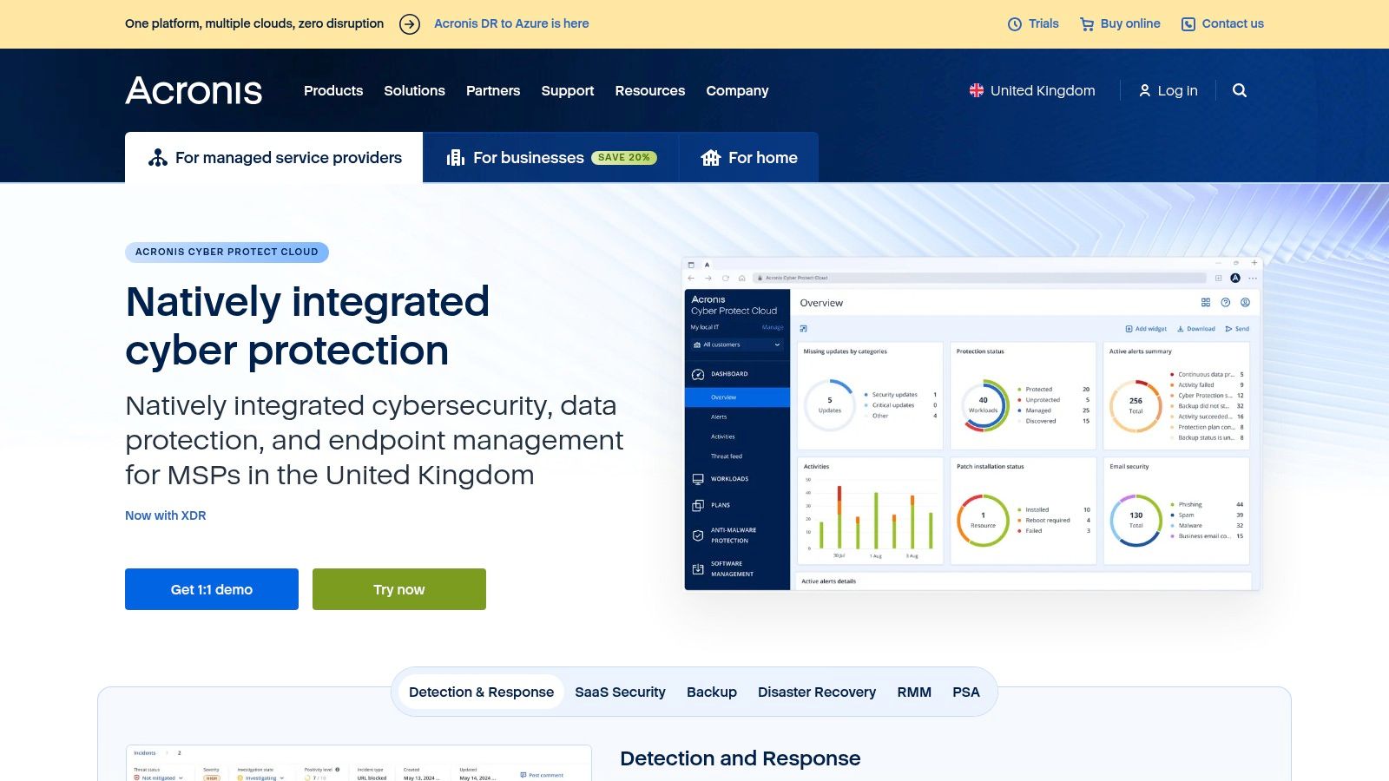Click the Try now button
The width and height of the screenshot is (1389, 781).
399,589
